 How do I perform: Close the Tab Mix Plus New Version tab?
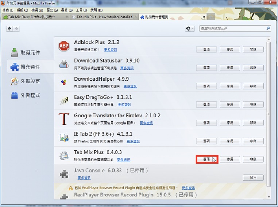(x=136, y=17)
